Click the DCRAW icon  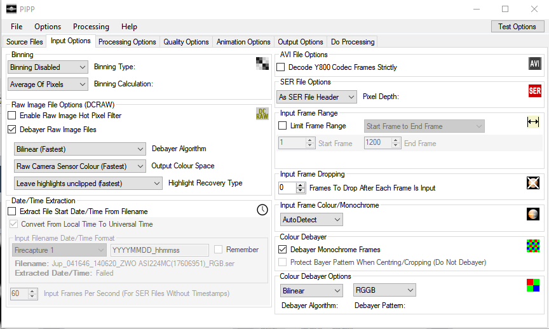262,114
